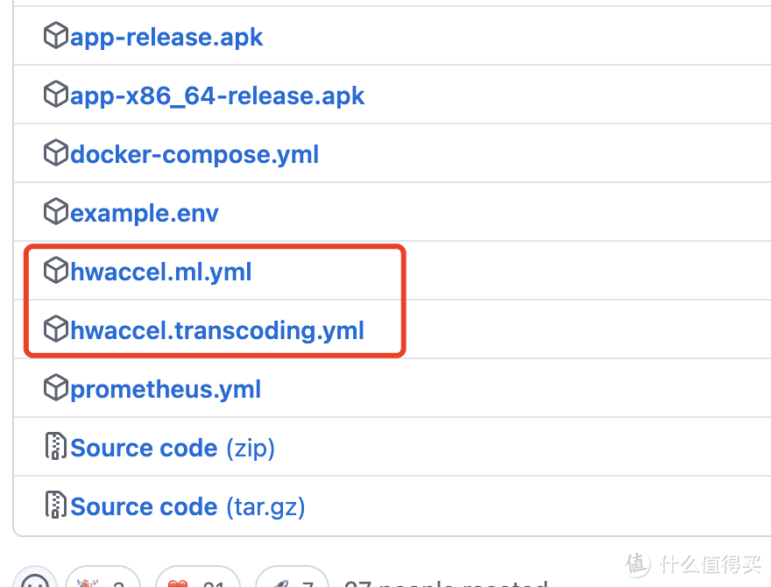Download app-release.apk asset
This screenshot has width=771, height=587.
click(166, 38)
